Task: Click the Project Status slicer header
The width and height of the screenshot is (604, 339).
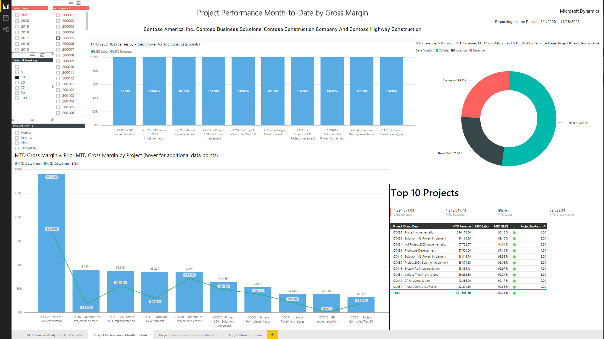Action: point(49,126)
